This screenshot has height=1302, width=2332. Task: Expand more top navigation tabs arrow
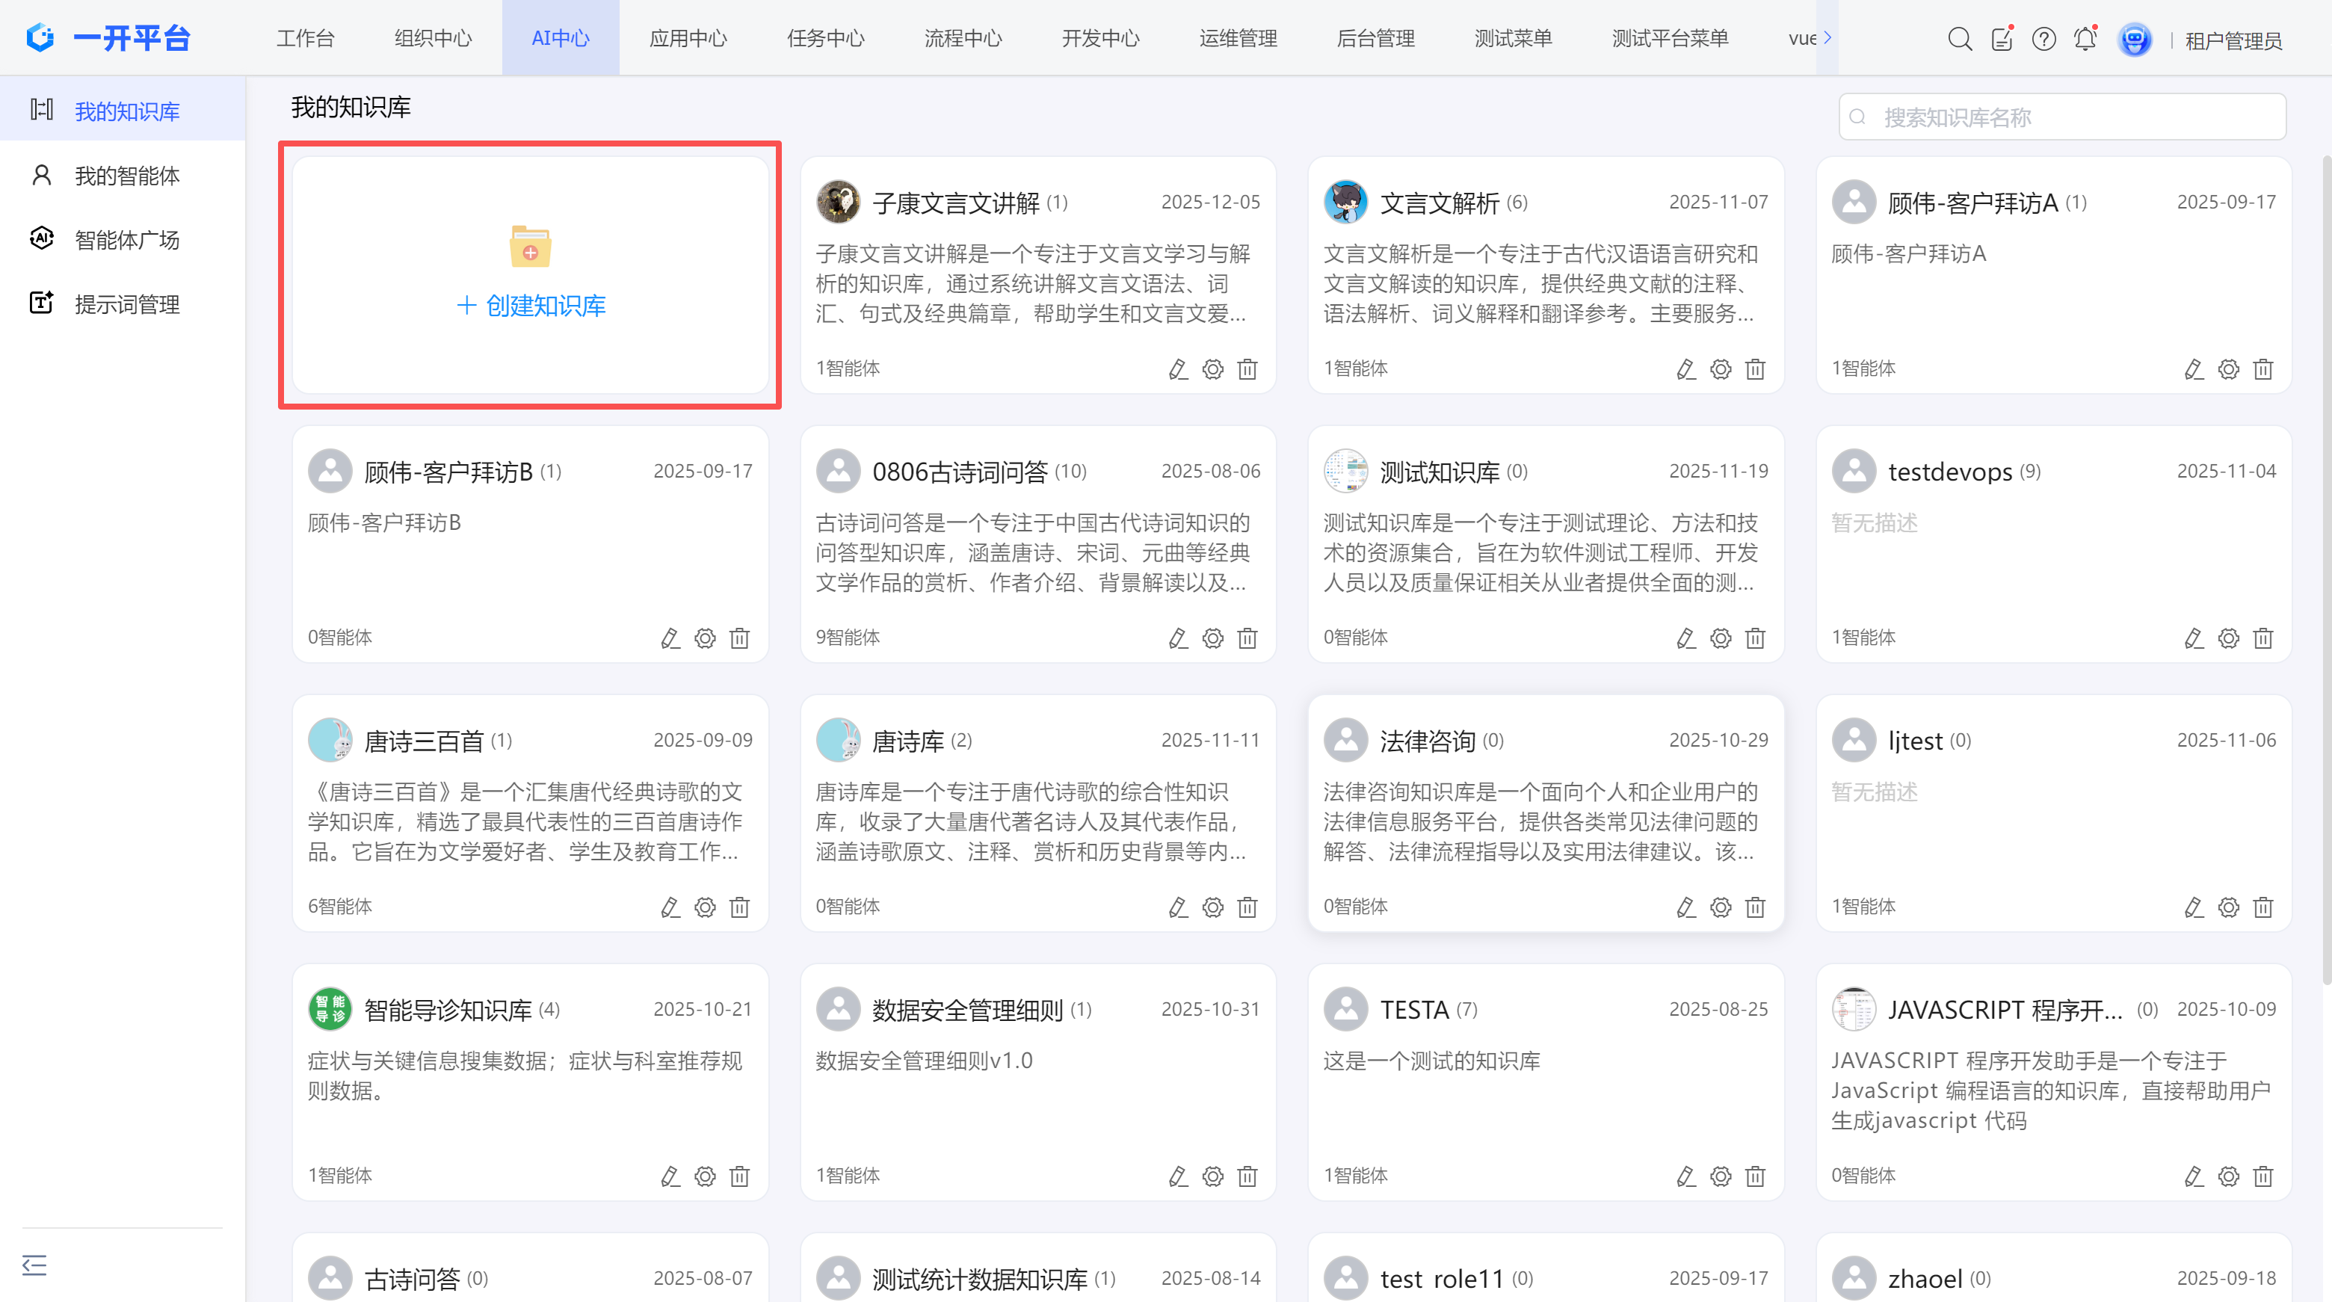pyautogui.click(x=1827, y=38)
